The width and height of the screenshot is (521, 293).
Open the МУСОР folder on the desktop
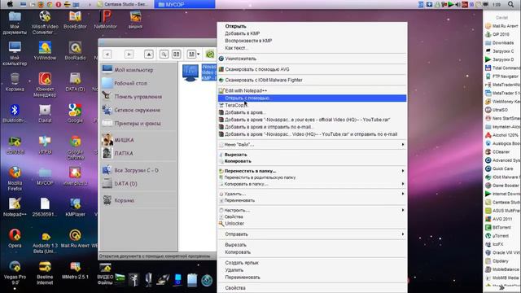point(45,176)
